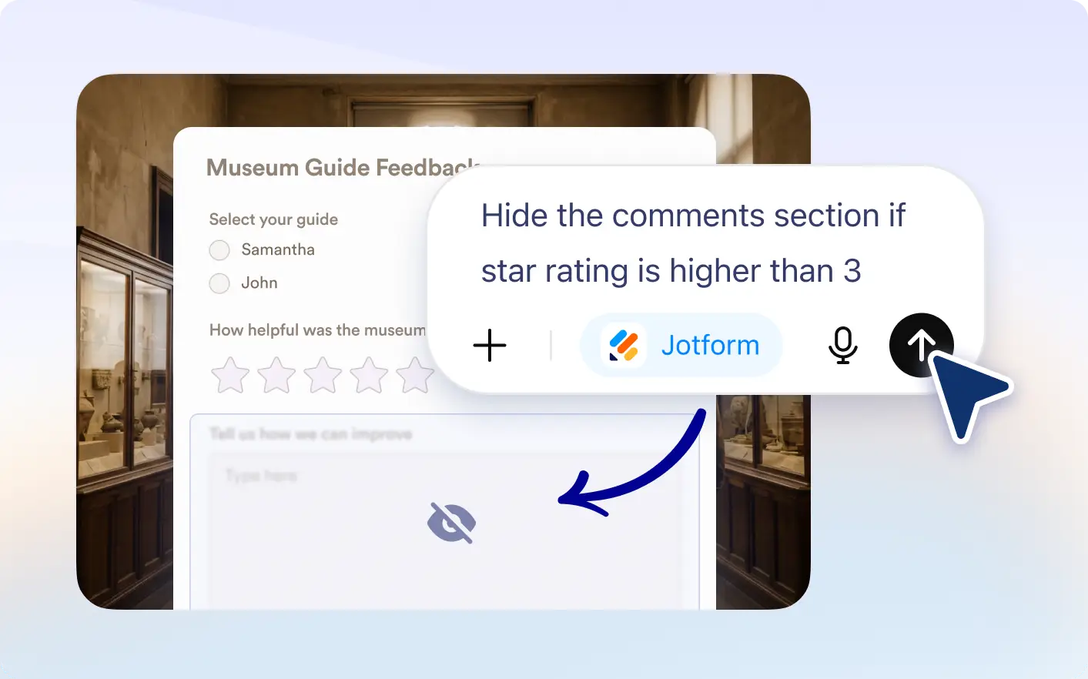Select the Samantha radio option

[x=219, y=250]
